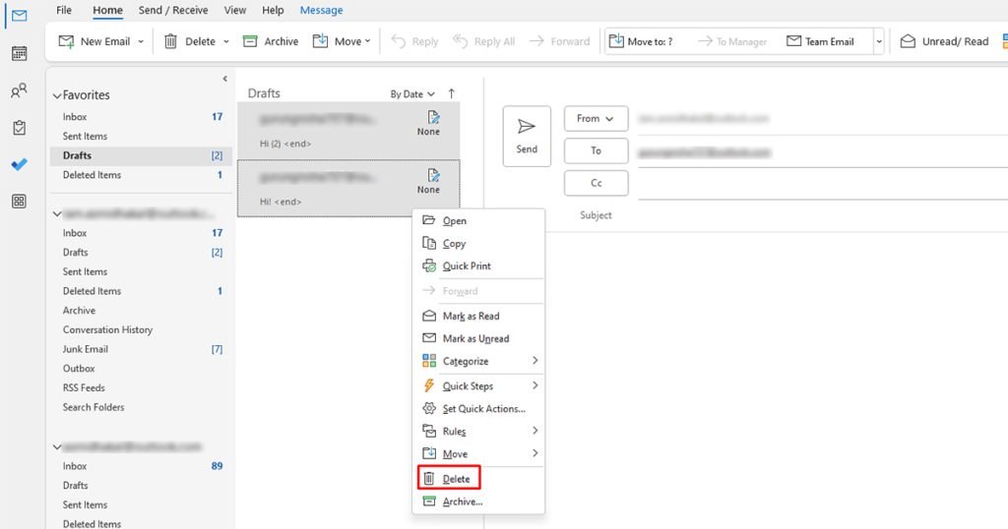Screen dimensions: 1008x529
Task: Open the Calendar view icon
Action: tap(20, 53)
